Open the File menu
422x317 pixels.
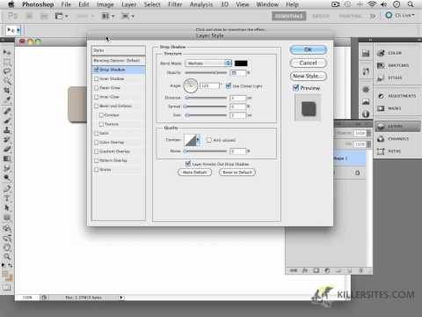click(66, 4)
